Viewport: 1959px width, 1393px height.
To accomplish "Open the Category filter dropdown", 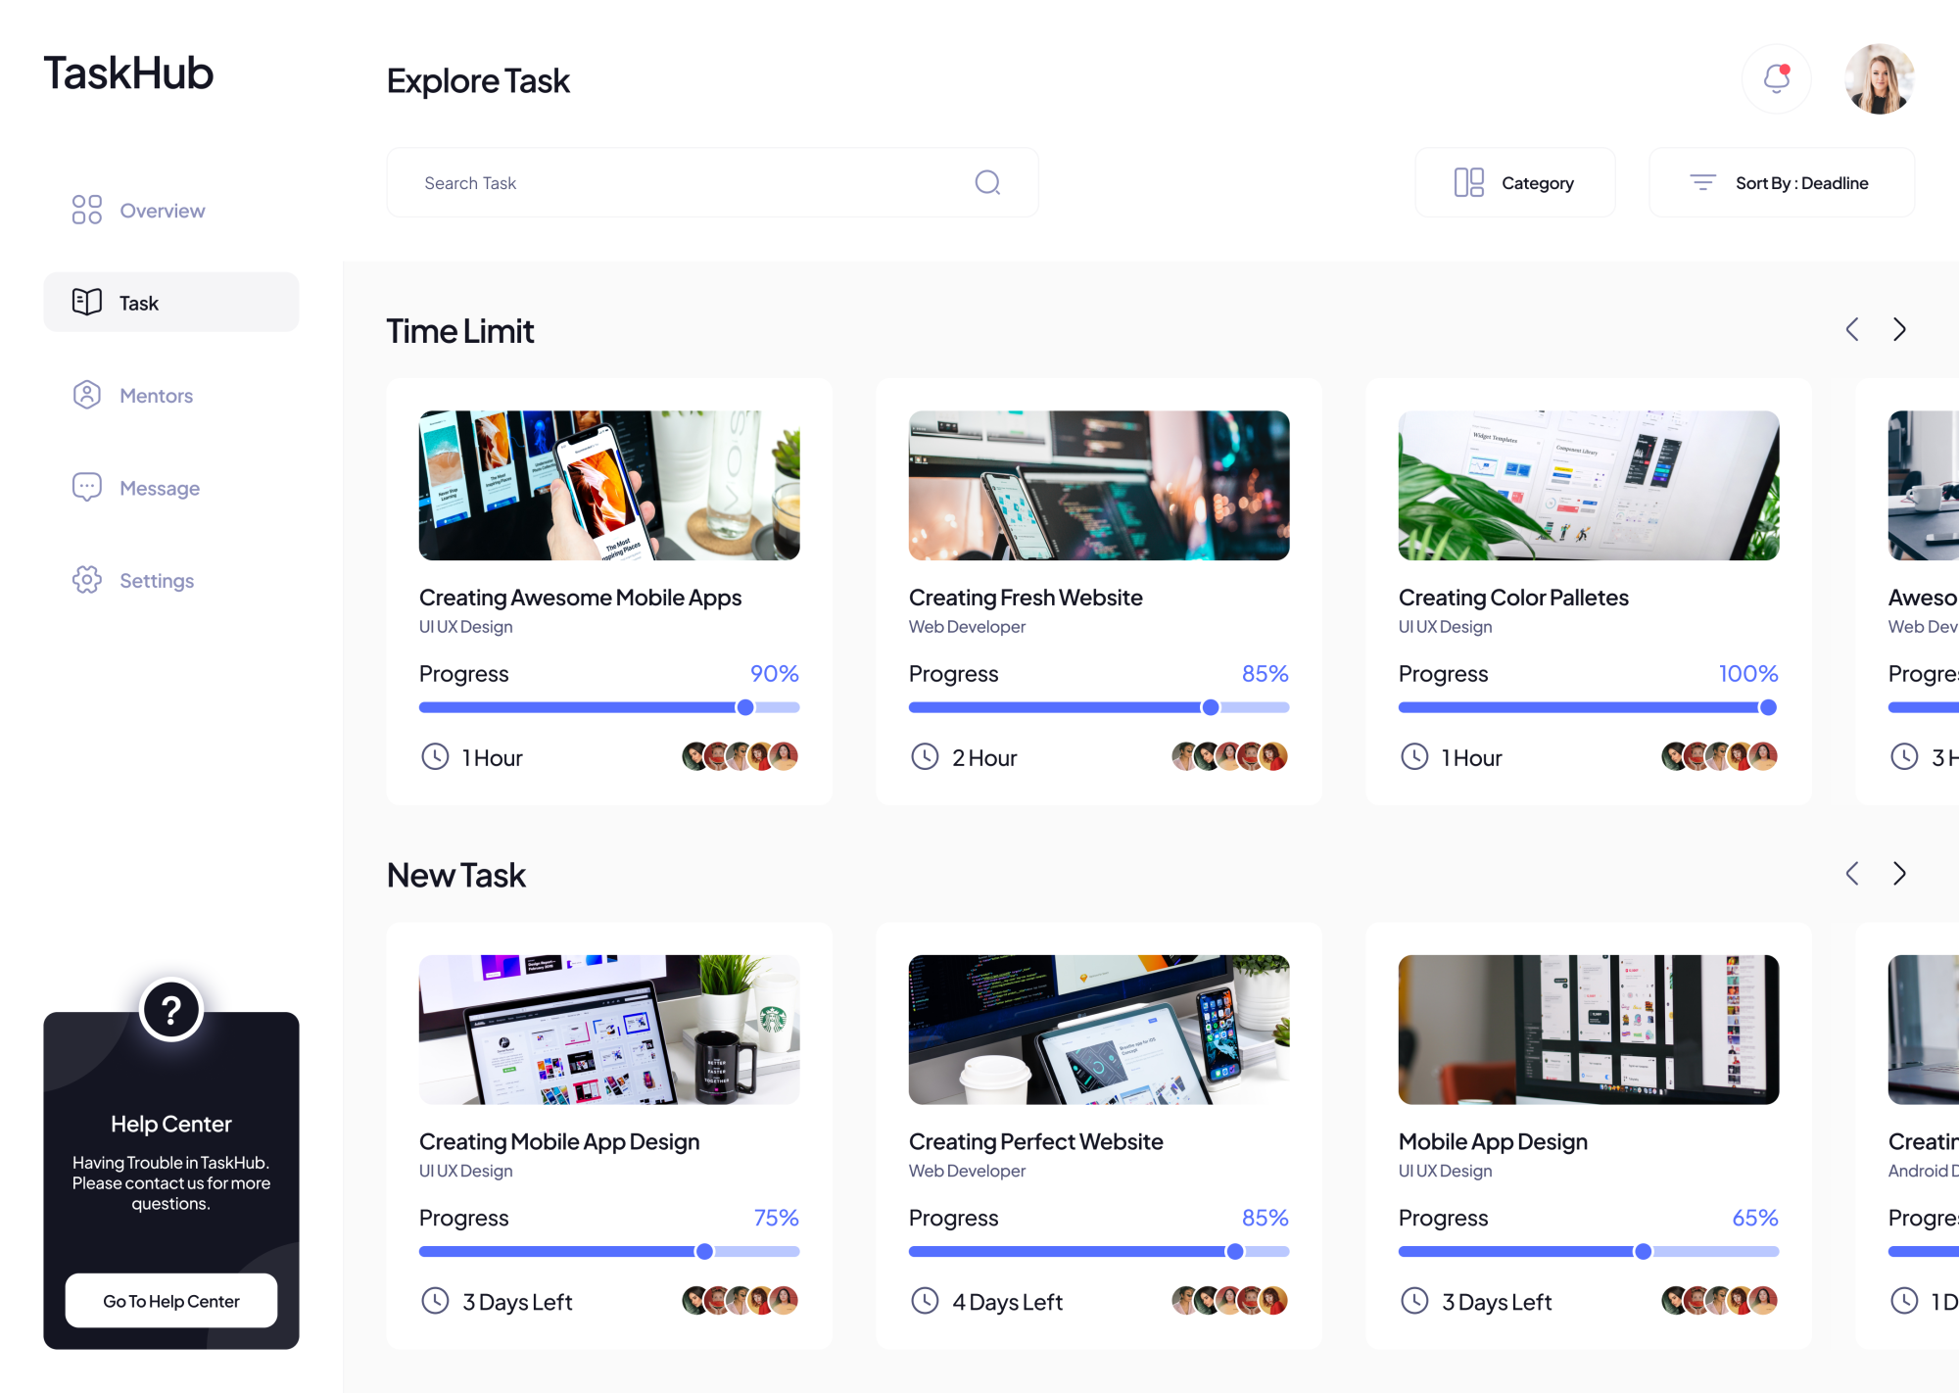I will coord(1514,182).
